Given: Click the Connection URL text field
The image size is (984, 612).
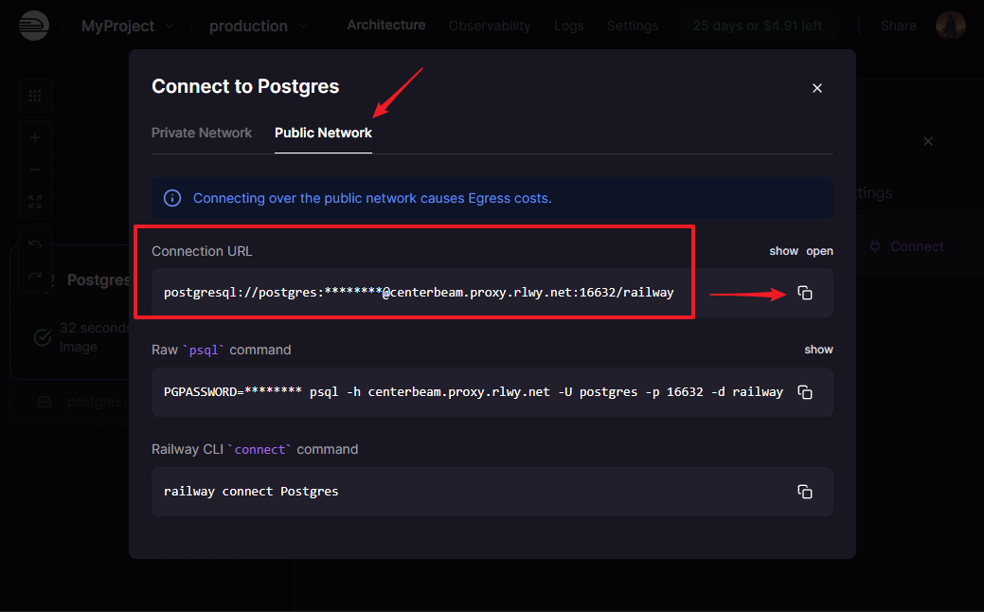Looking at the screenshot, I should (419, 293).
